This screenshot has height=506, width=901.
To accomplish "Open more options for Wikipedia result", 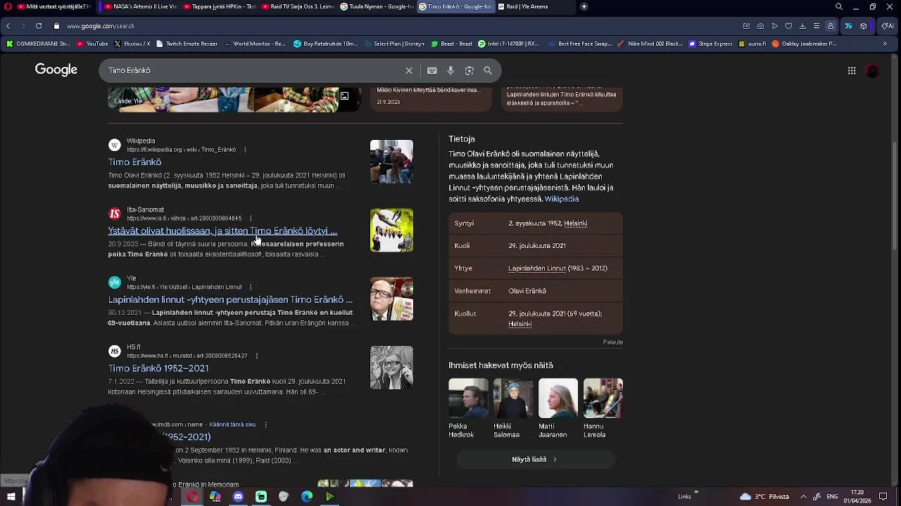I will [245, 150].
